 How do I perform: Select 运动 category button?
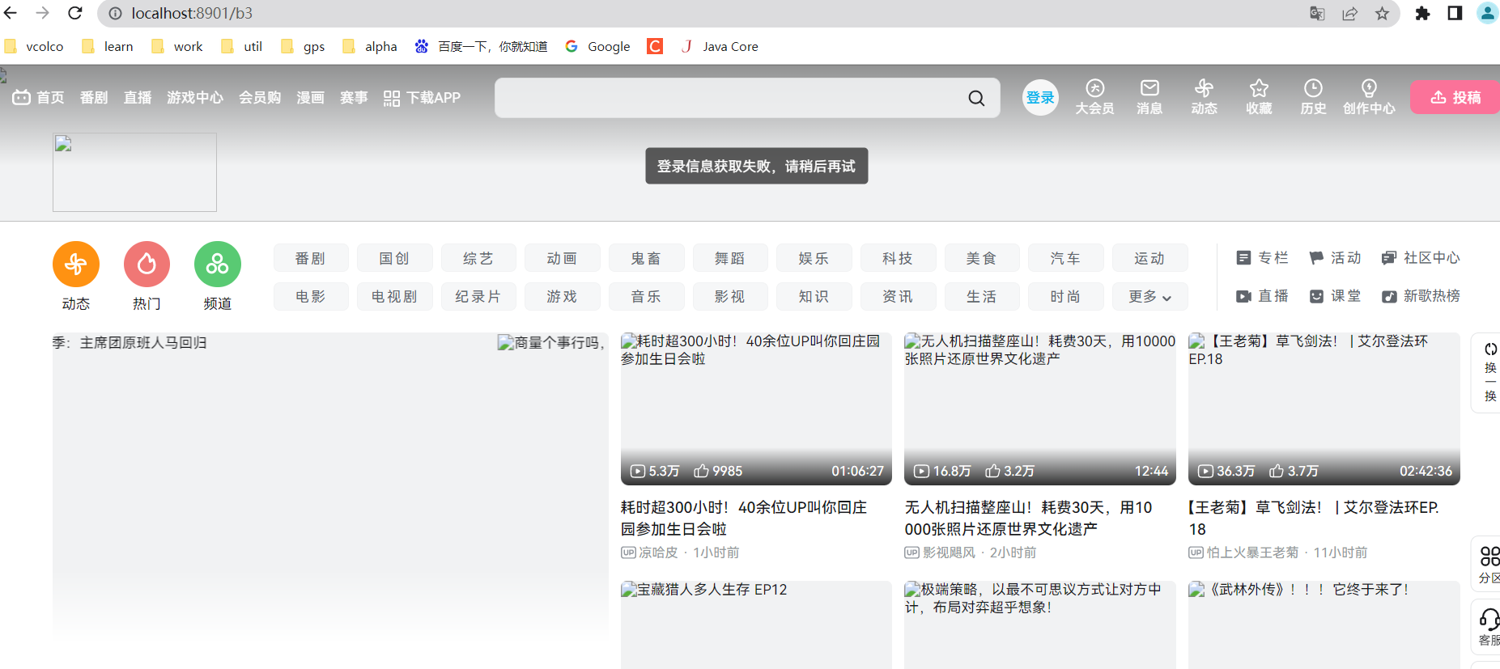1149,258
